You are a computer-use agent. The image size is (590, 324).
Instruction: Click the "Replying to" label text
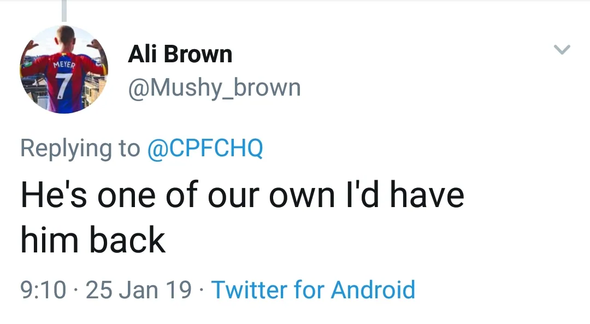80,149
